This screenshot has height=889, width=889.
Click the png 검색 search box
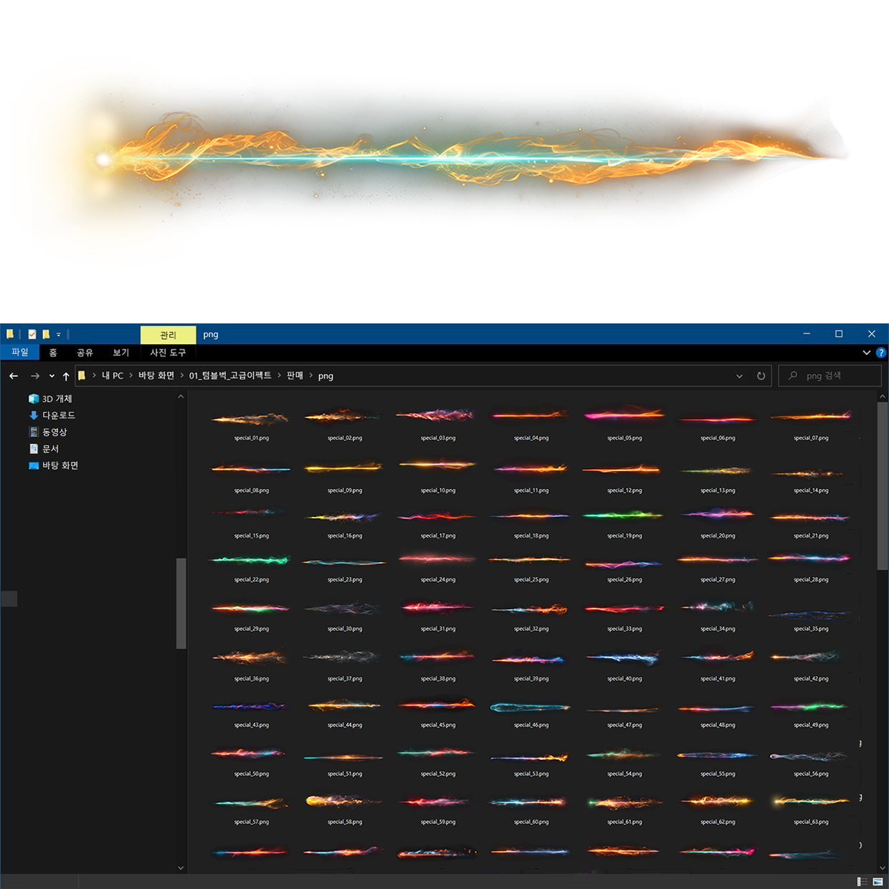[829, 376]
